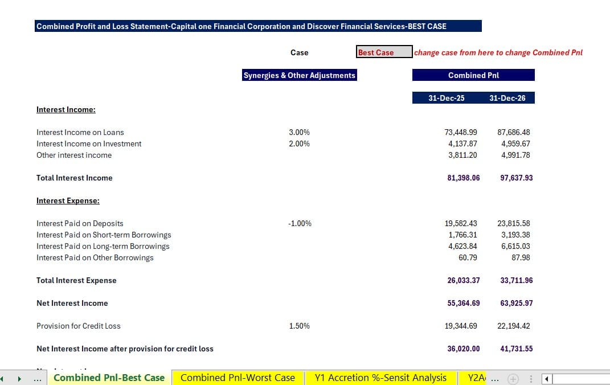The image size is (610, 385).
Task: Select the Provision for Credit Loss label
Action: coord(78,326)
